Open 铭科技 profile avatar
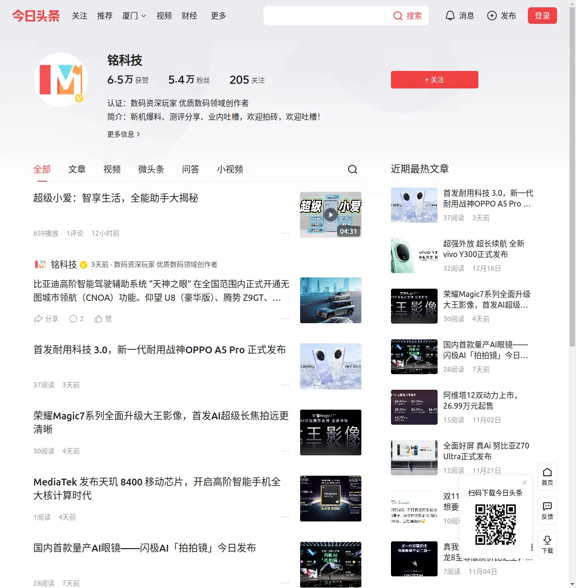The height and width of the screenshot is (588, 576). tap(61, 80)
